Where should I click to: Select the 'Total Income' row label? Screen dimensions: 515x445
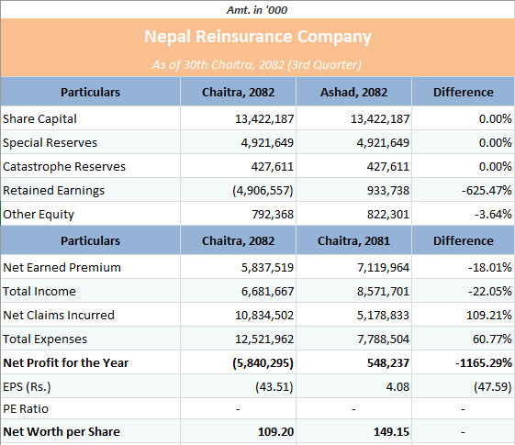(x=39, y=292)
